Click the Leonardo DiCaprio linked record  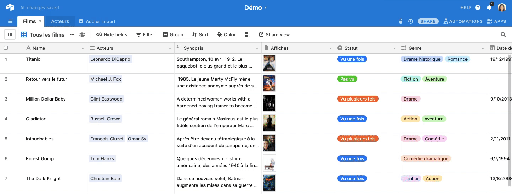[x=110, y=59]
